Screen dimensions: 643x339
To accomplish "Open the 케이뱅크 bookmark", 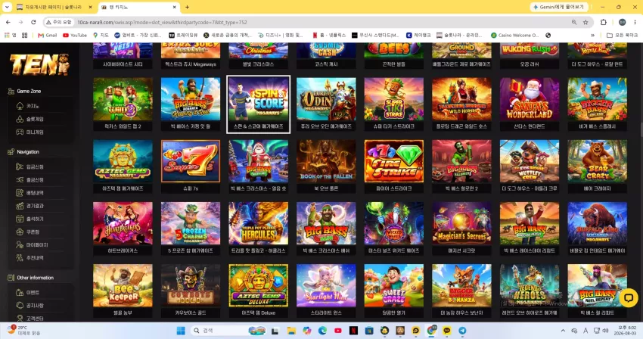I will (x=418, y=36).
